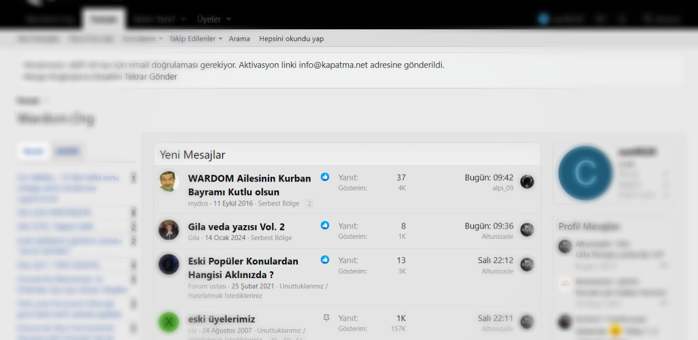This screenshot has width=698, height=340.
Task: Click the view count 157K
Action: (x=397, y=329)
